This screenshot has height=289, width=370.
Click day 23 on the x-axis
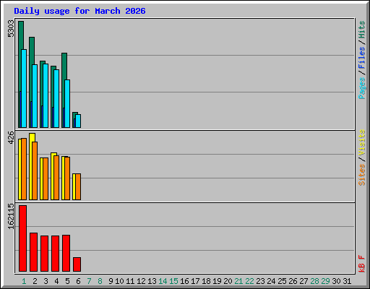click(x=260, y=281)
